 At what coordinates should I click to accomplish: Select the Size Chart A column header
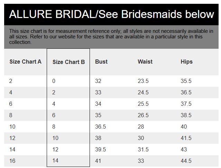point(25,62)
